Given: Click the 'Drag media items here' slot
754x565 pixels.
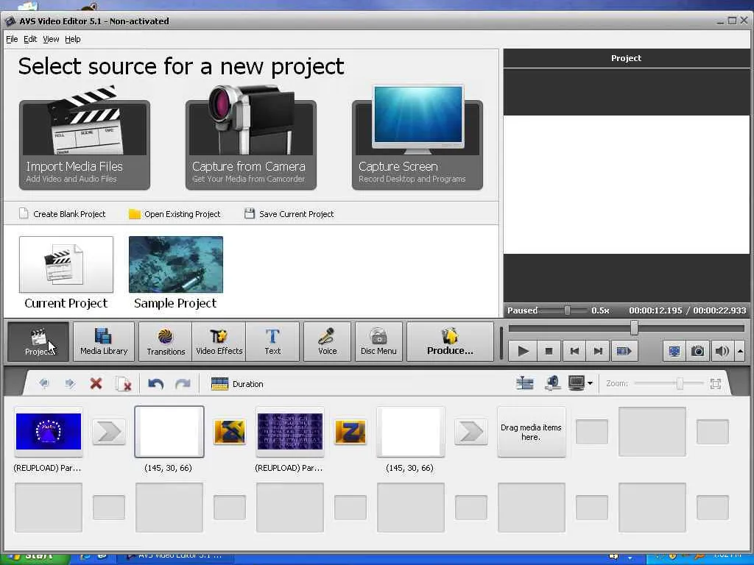Looking at the screenshot, I should coord(532,431).
